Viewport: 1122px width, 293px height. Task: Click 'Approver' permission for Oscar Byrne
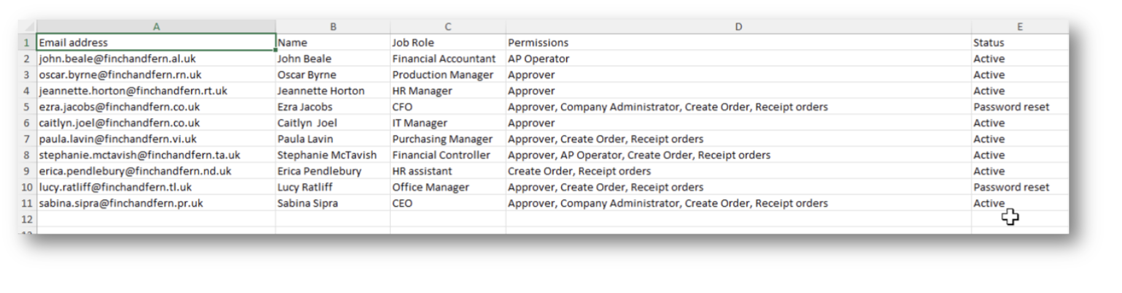pos(738,75)
